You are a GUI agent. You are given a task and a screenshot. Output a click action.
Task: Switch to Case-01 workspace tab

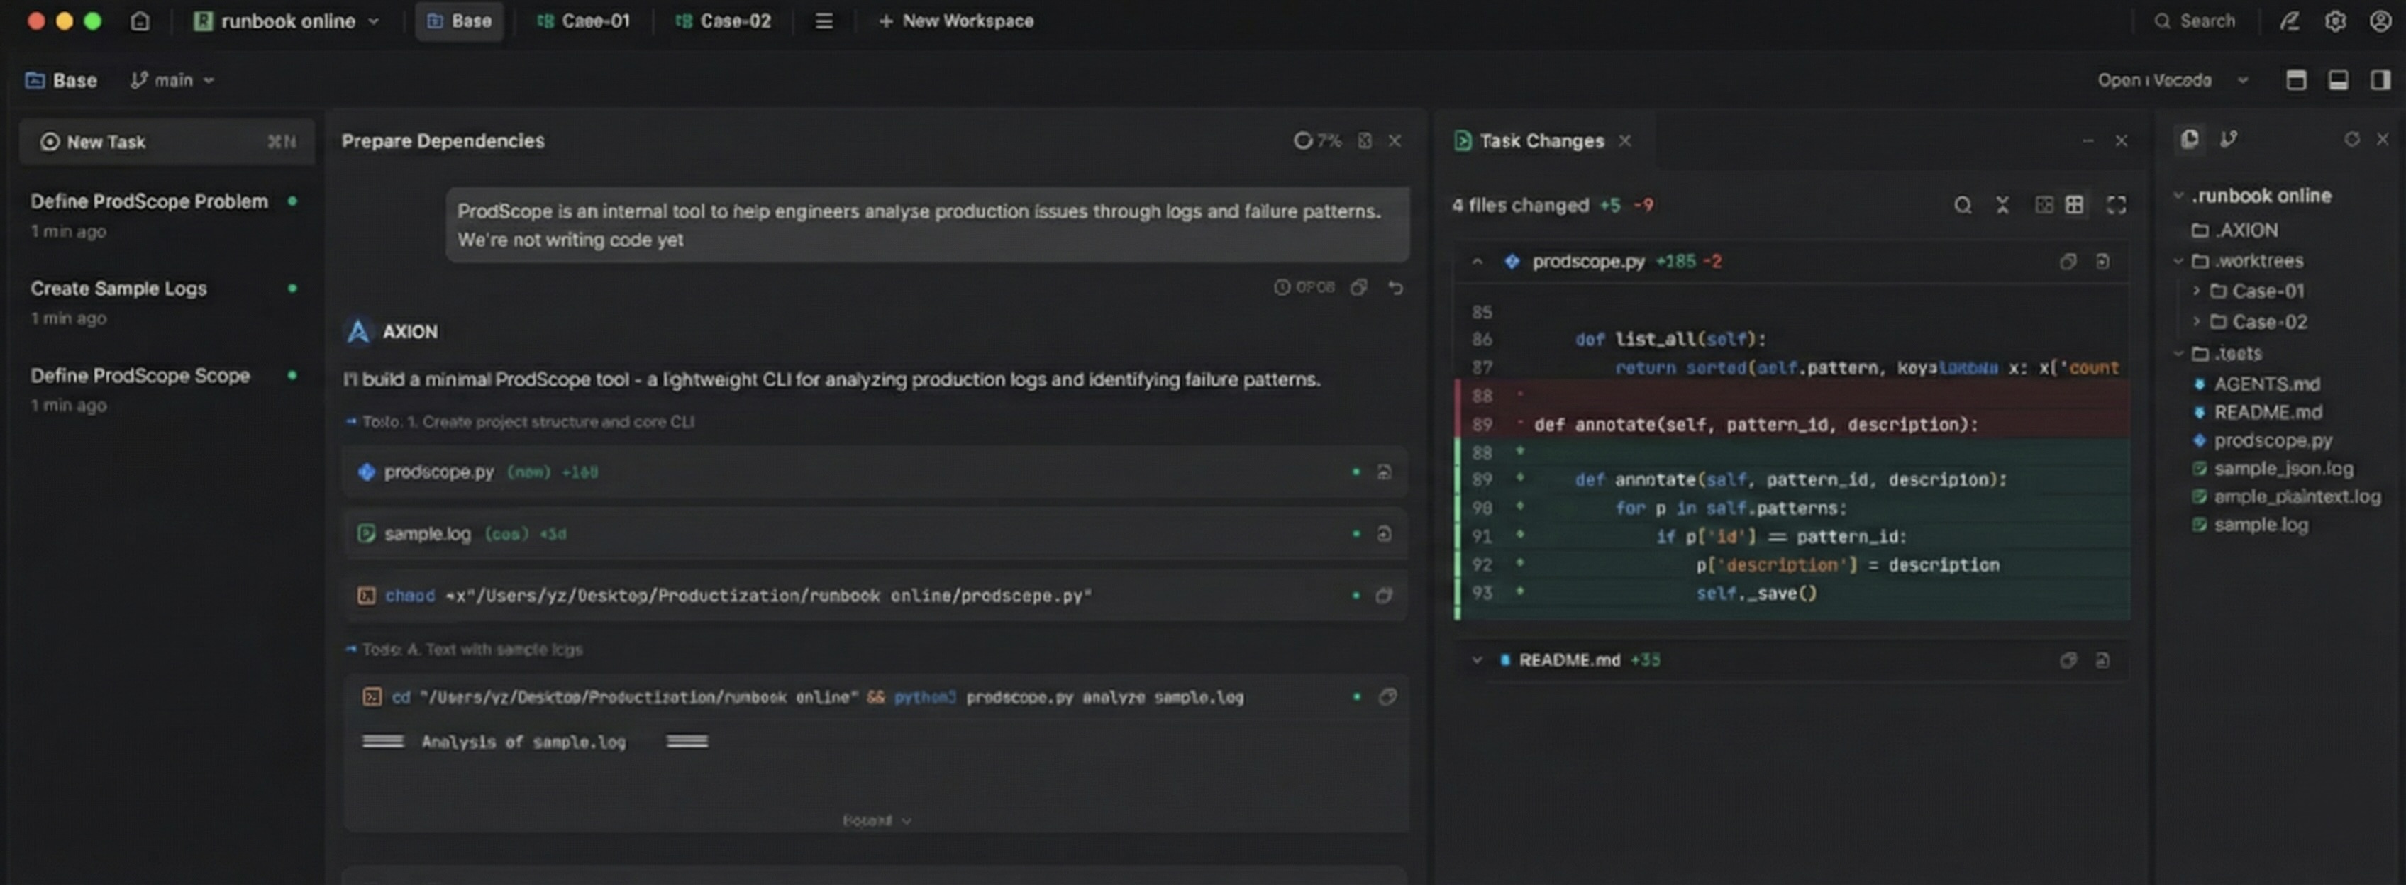click(x=584, y=21)
